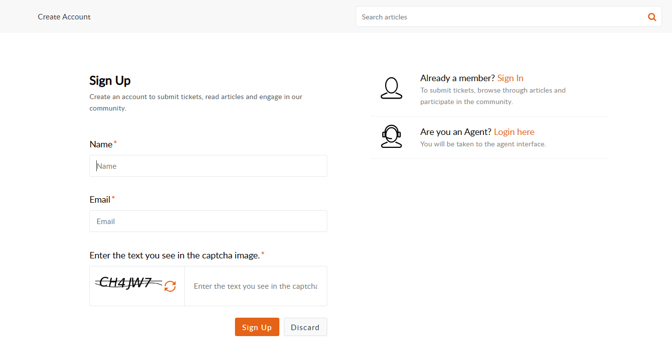Refresh the captcha image

(x=170, y=286)
